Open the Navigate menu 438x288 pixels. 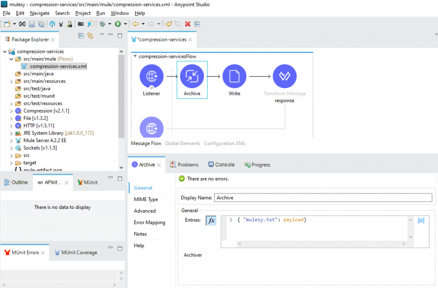click(x=39, y=13)
